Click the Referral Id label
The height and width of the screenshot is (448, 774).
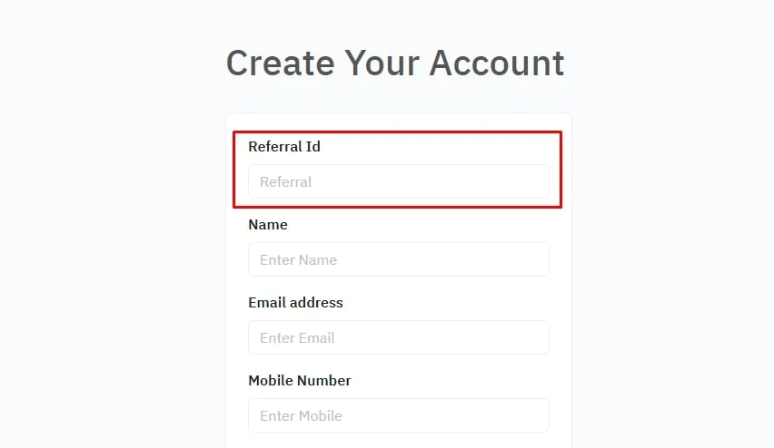coord(284,146)
